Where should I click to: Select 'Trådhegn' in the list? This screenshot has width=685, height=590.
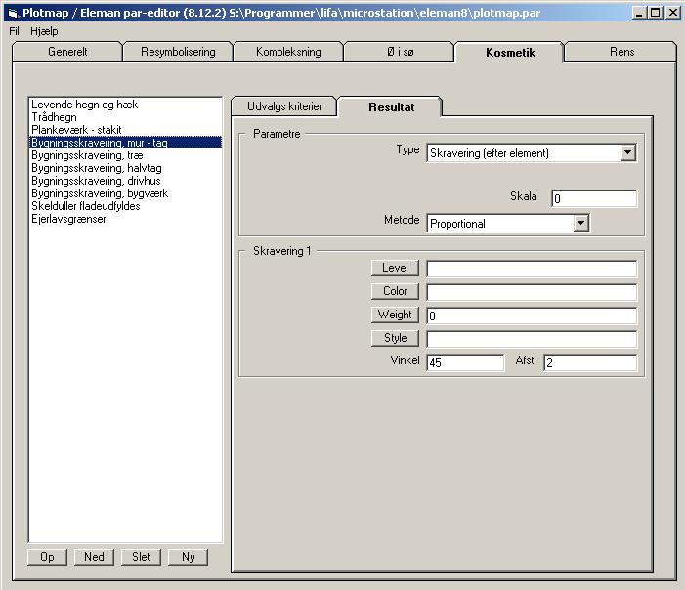(125, 117)
